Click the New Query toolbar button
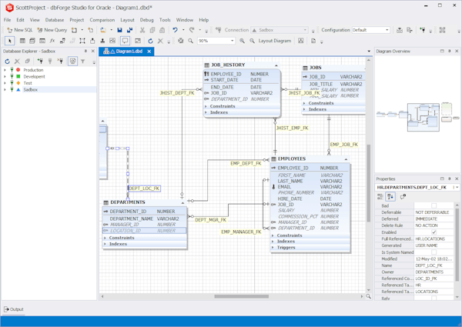 point(52,30)
